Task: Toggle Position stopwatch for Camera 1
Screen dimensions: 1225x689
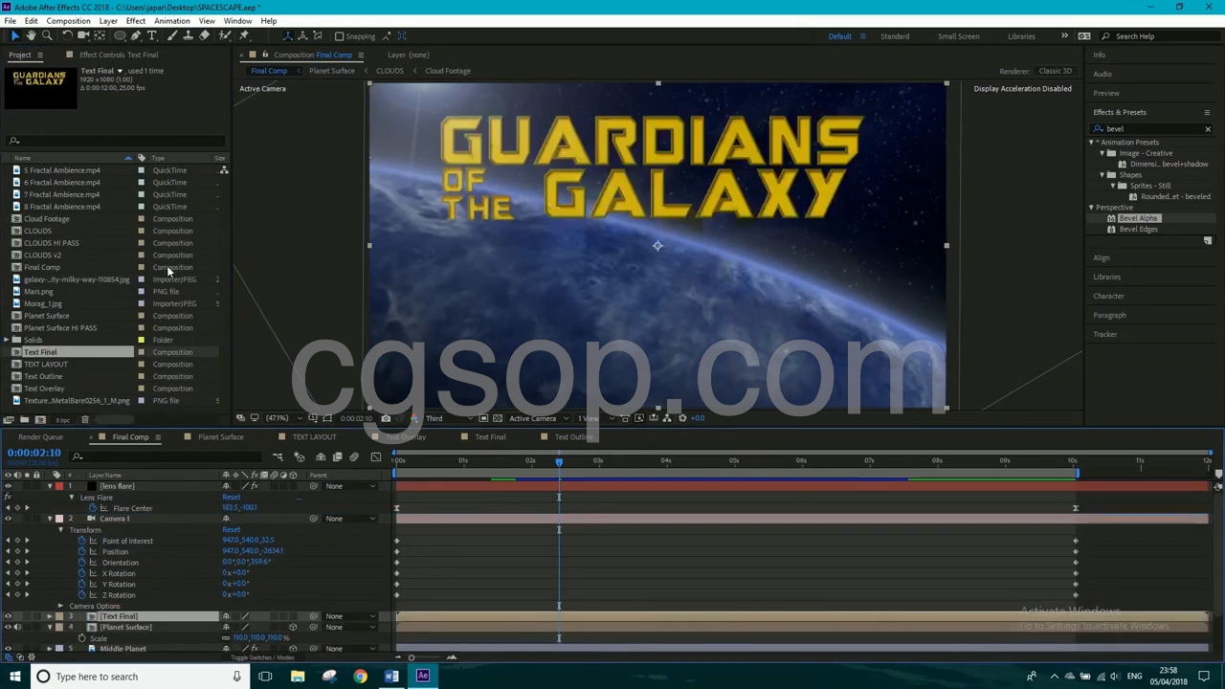Action: tap(81, 552)
